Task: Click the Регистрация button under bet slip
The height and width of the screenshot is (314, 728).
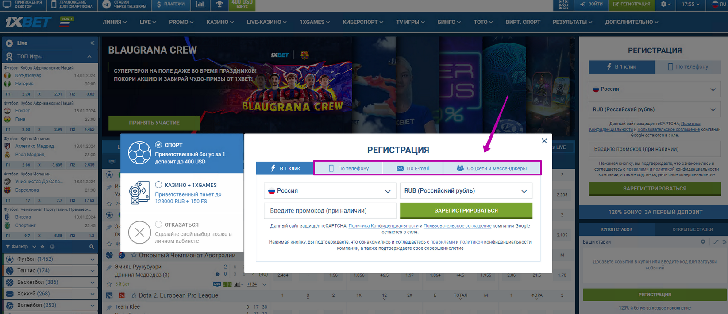Action: click(655, 295)
